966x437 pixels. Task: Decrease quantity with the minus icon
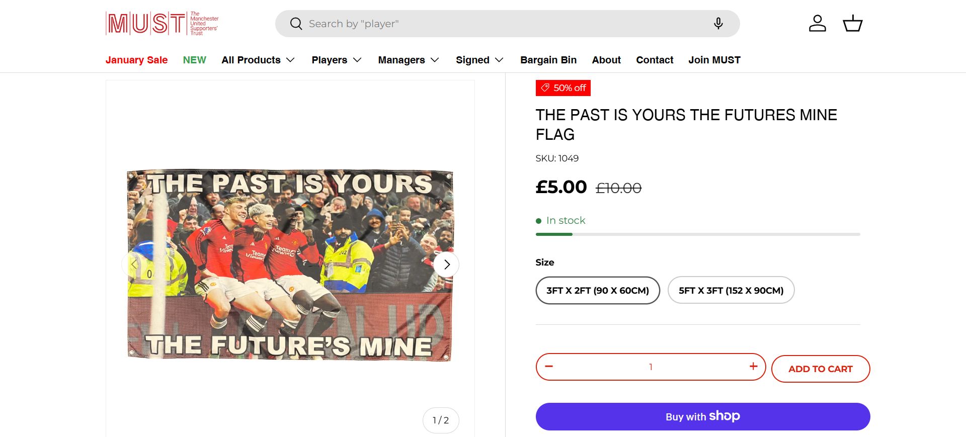(x=549, y=367)
